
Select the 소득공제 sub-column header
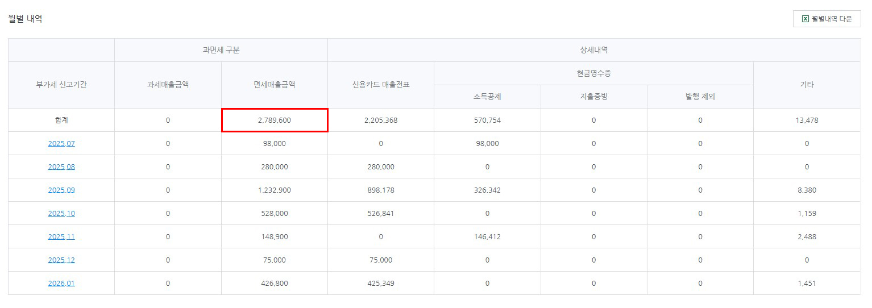coord(487,97)
